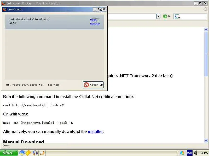Launch Internet Explorer from quick launch

point(22,153)
